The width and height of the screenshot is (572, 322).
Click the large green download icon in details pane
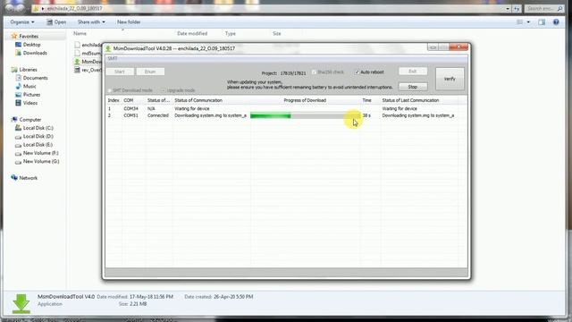21,303
